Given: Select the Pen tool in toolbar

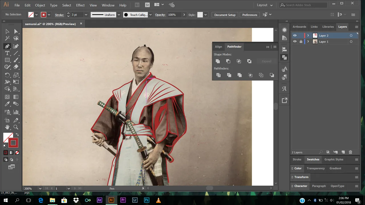Looking at the screenshot, I should (x=7, y=46).
